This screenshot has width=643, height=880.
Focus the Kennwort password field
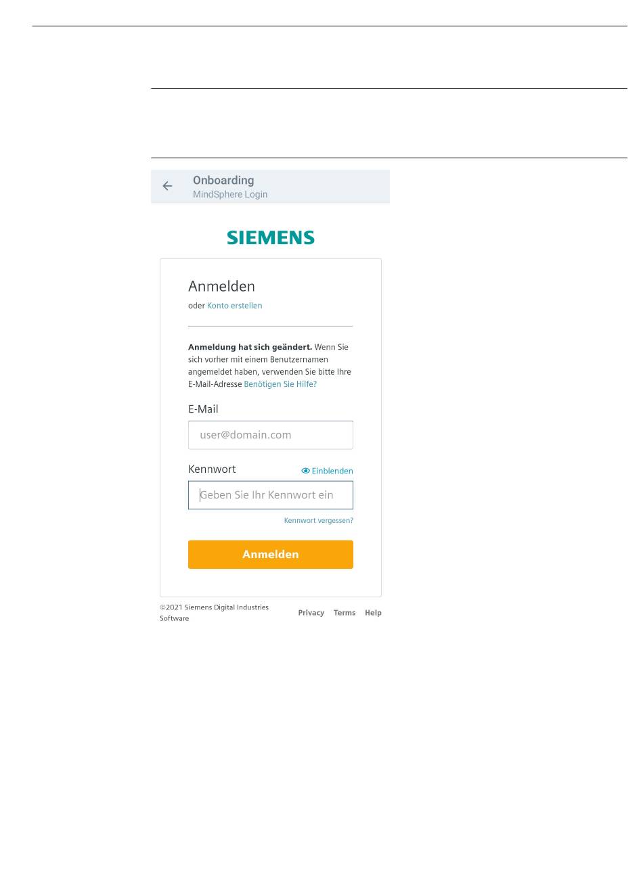pos(271,495)
